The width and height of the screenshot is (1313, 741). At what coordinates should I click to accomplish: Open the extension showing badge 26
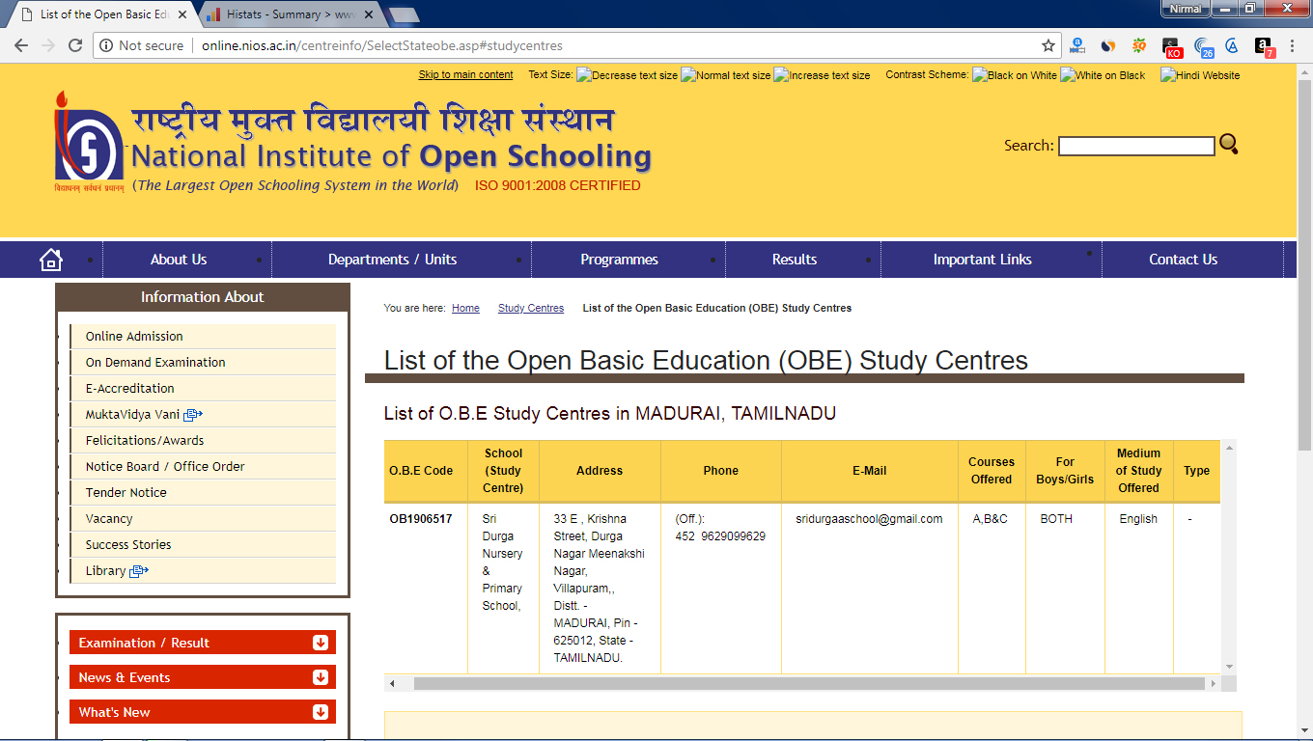(1203, 46)
